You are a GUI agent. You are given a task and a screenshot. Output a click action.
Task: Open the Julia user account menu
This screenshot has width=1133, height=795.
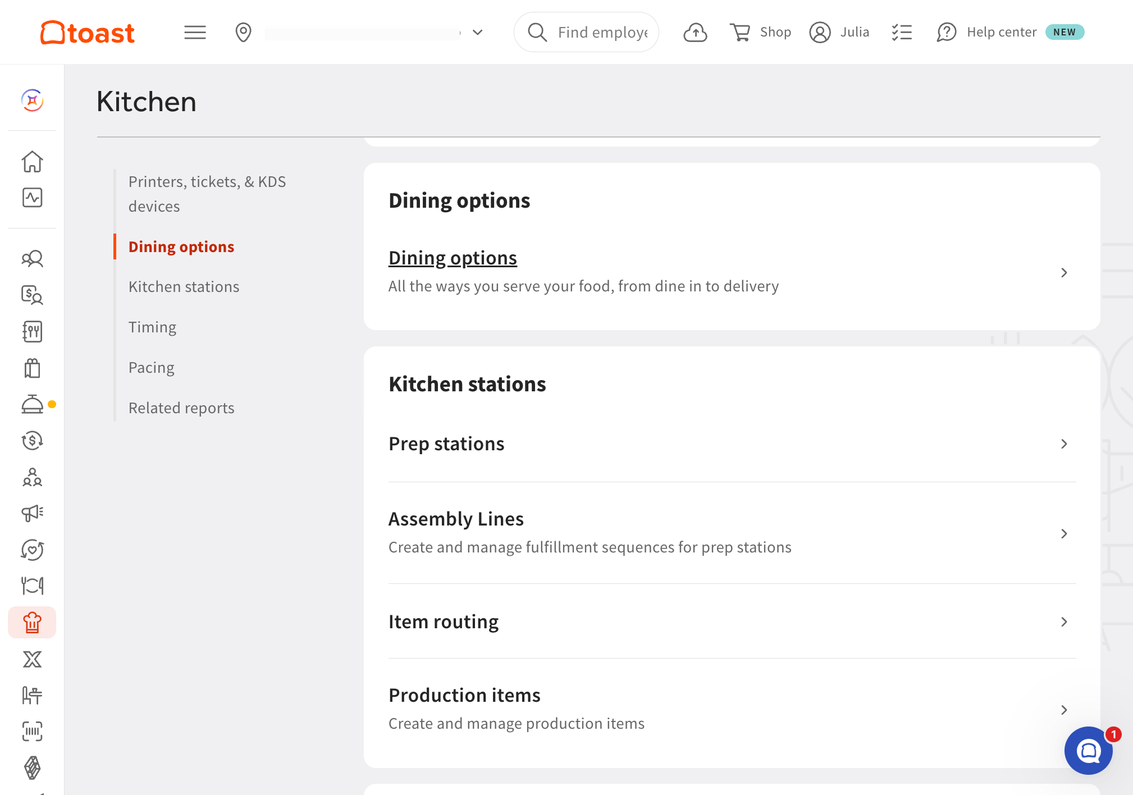coord(839,33)
